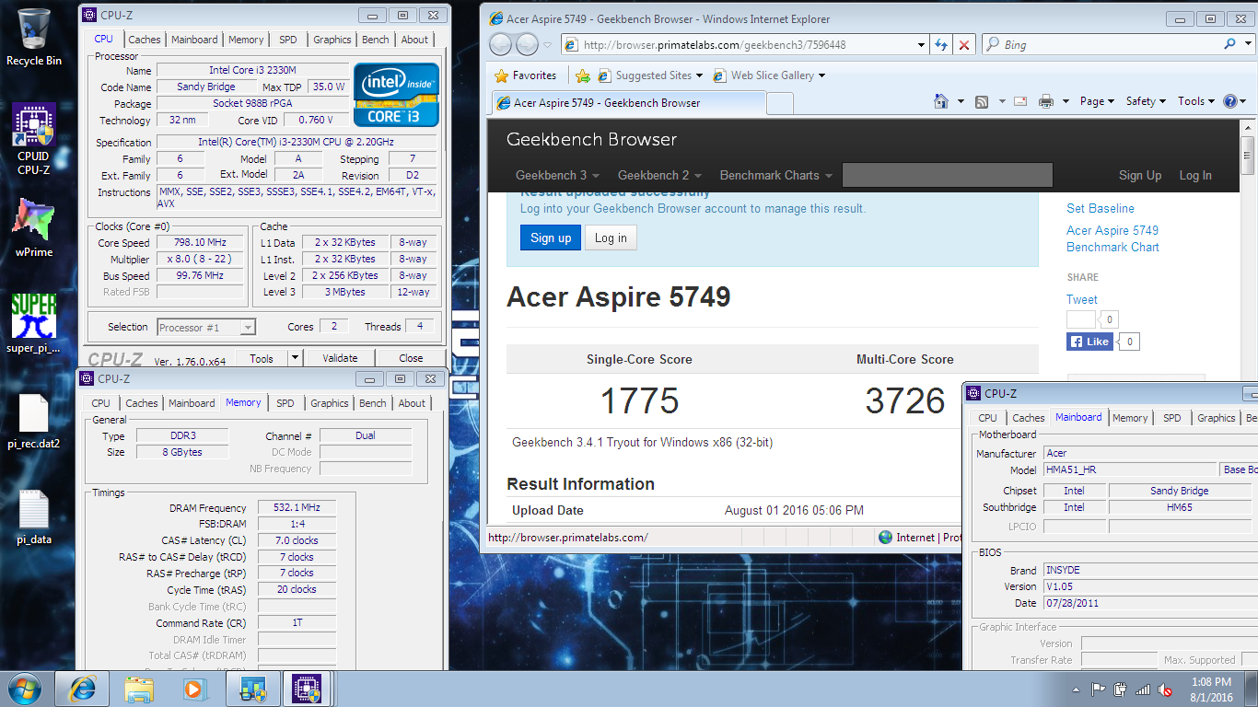Expand the Geekbench 3 menu
Screen dimensions: 1258x707
pos(557,175)
